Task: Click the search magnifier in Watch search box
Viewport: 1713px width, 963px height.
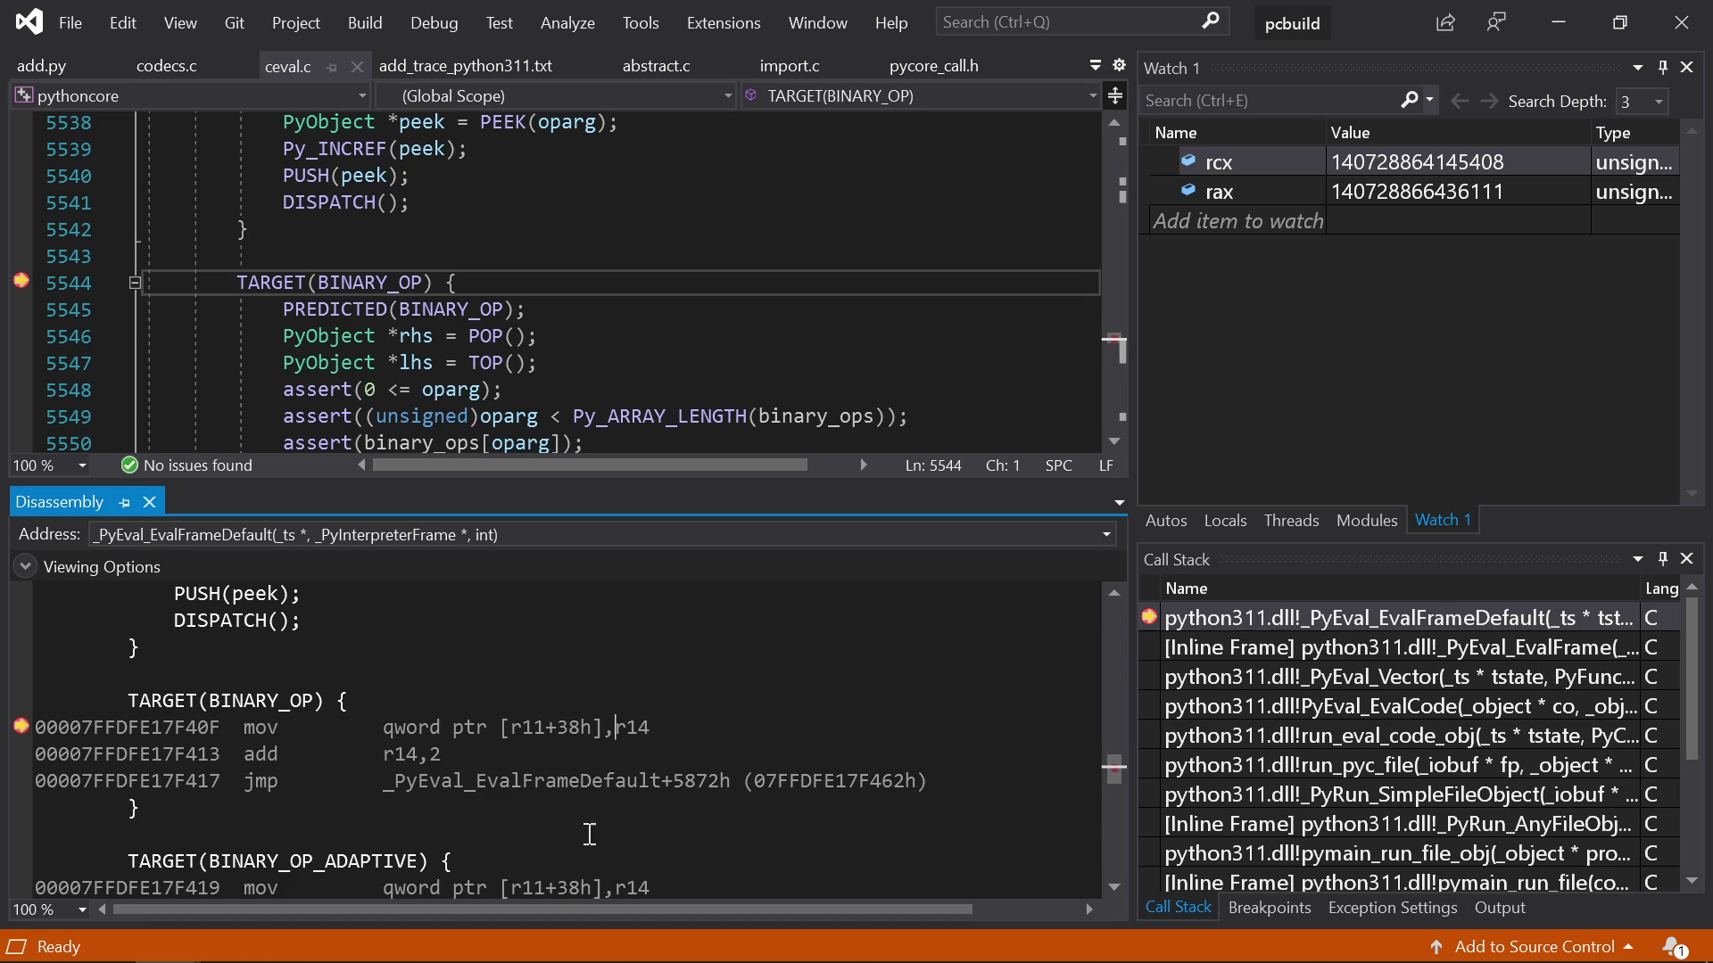Action: [x=1409, y=101]
